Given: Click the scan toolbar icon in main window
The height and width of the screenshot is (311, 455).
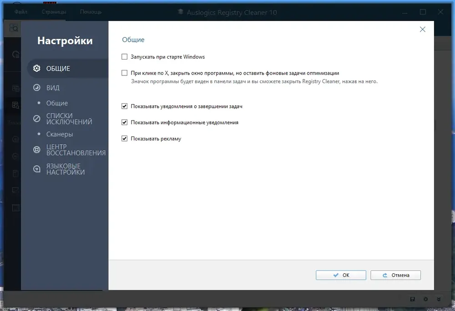Looking at the screenshot, I should [x=14, y=28].
